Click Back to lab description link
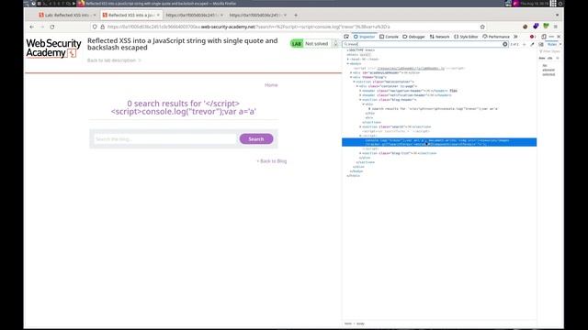This screenshot has height=330, width=588. (114, 60)
